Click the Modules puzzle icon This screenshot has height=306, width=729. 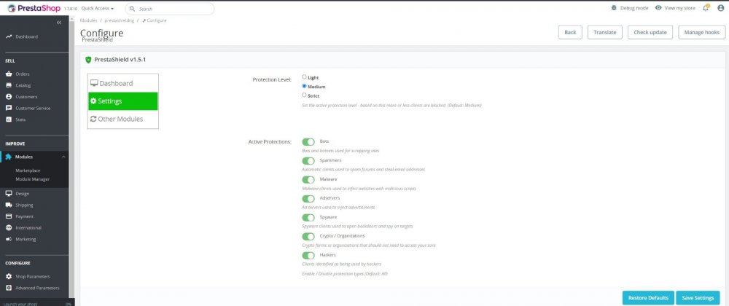[x=8, y=157]
